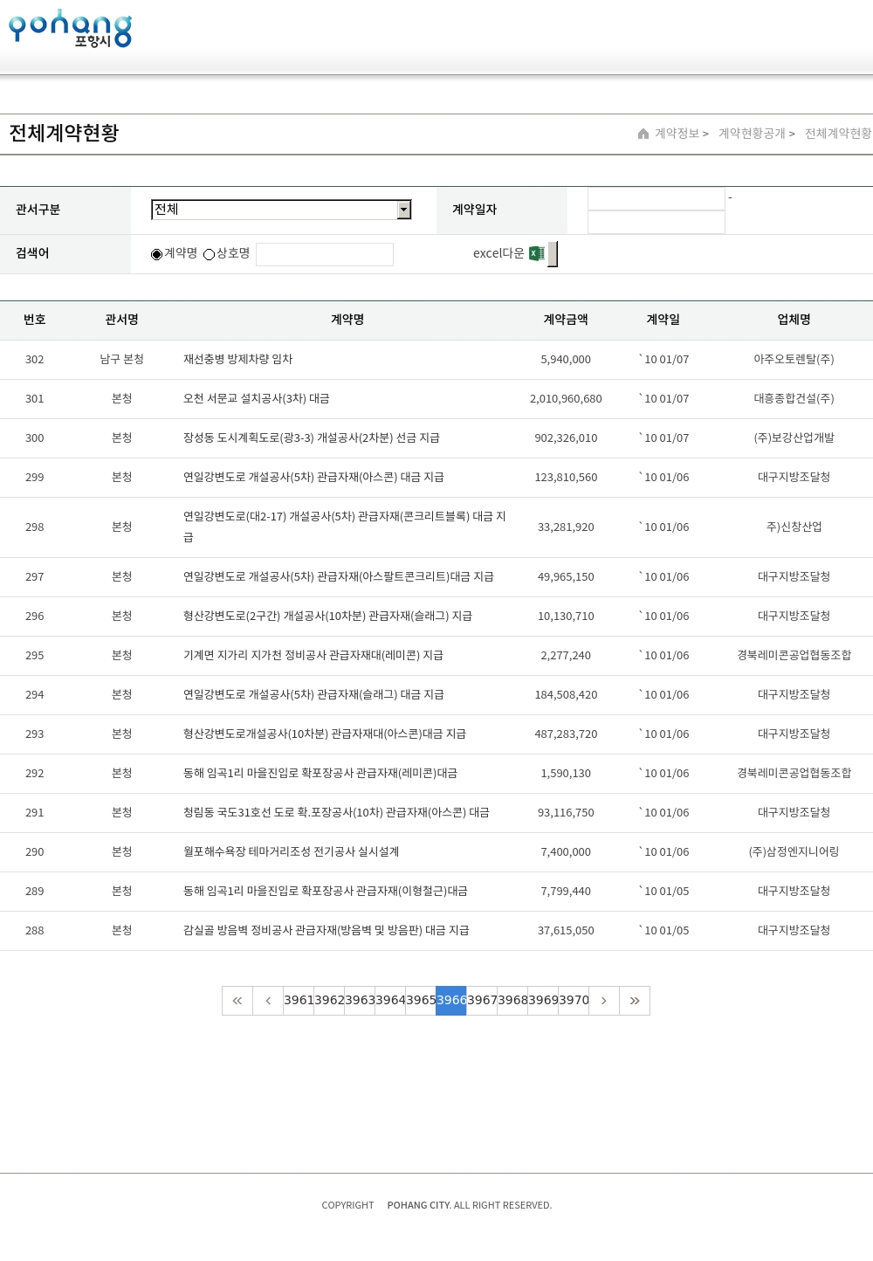Click contract '청림동 국도31호선' row 291
Screen dimensions: 873x1261
click(x=336, y=813)
